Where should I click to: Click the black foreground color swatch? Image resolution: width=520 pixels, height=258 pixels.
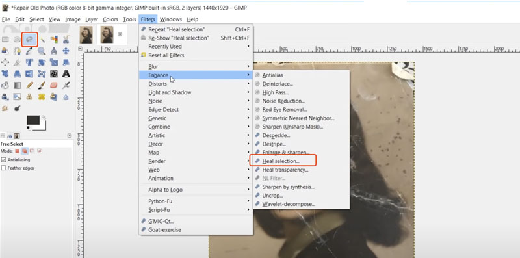[x=33, y=120]
